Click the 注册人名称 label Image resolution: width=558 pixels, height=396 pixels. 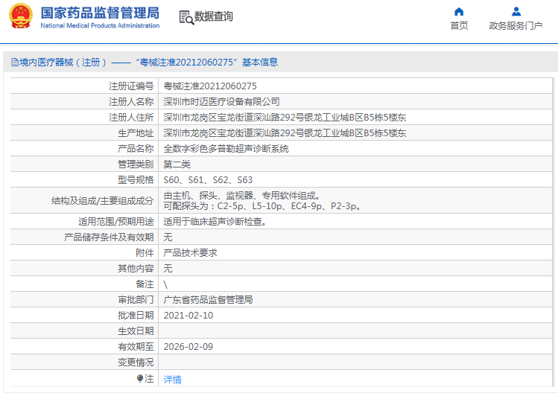pos(131,102)
